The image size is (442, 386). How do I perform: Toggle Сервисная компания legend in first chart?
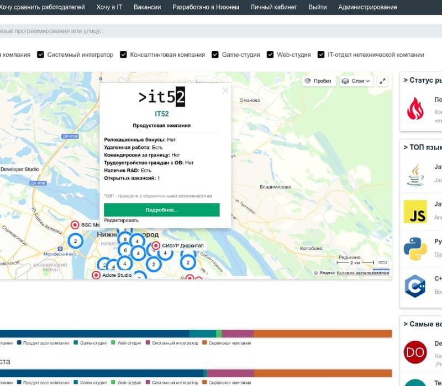point(227,343)
